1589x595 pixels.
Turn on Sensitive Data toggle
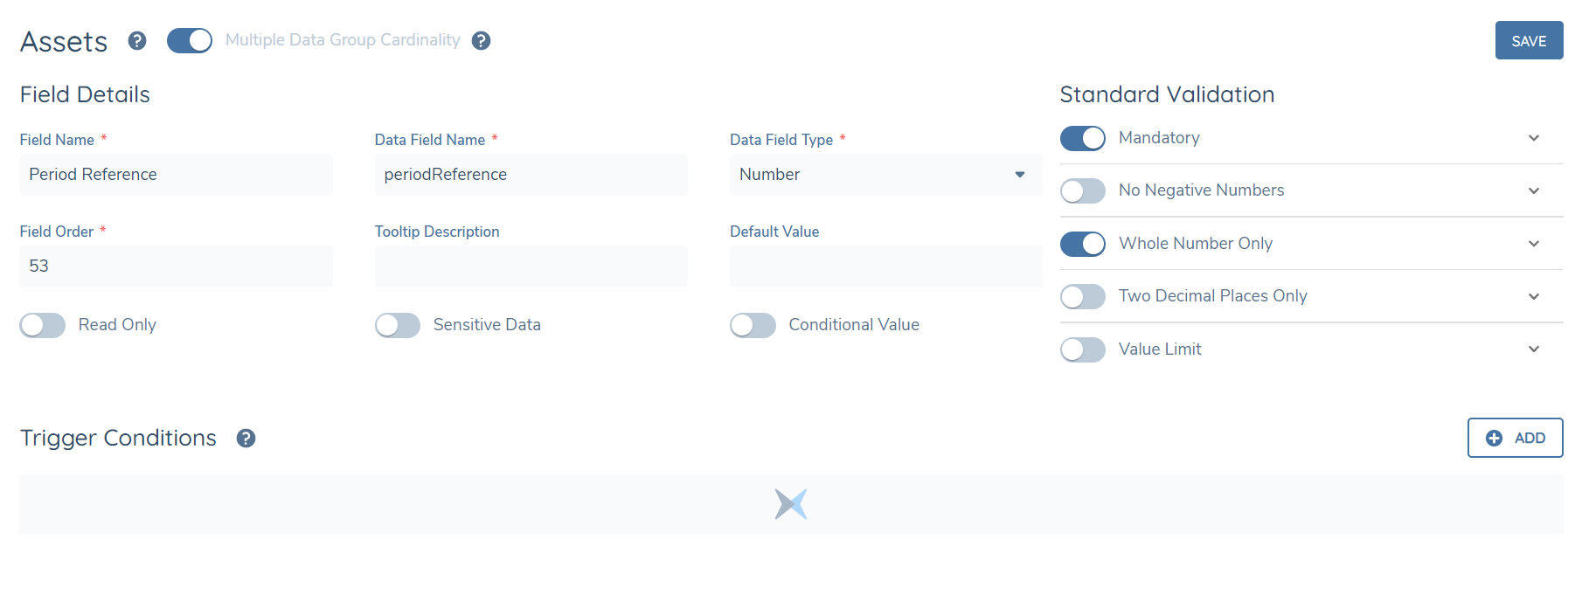pyautogui.click(x=398, y=325)
